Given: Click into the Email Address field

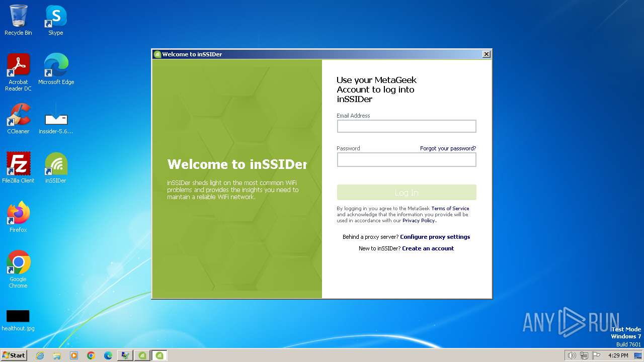Looking at the screenshot, I should pos(407,126).
